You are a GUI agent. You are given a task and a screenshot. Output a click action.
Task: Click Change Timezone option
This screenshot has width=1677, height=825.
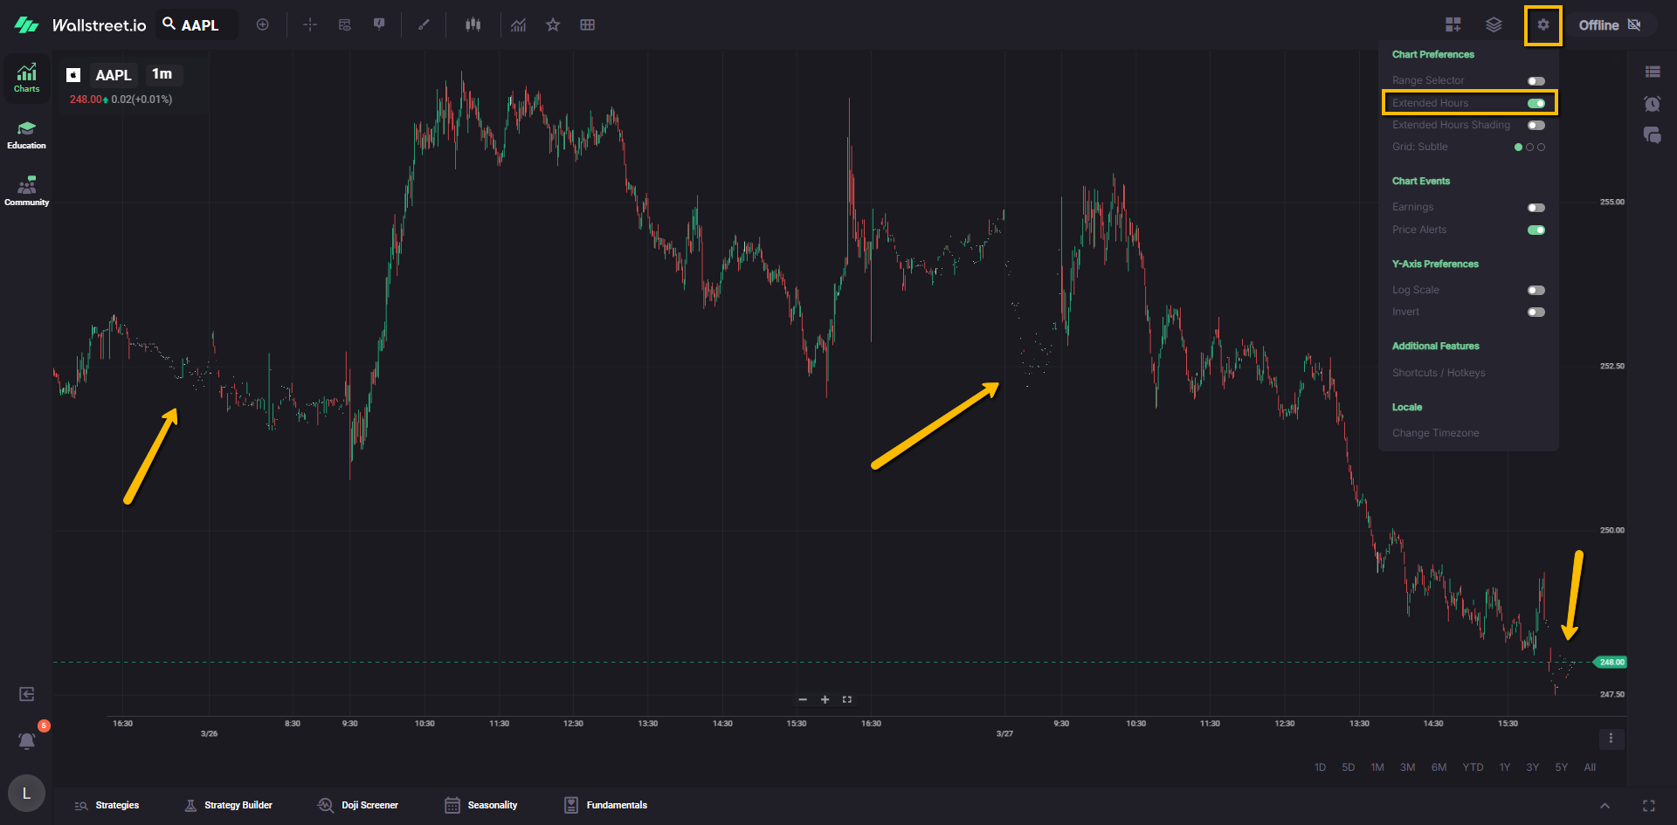pyautogui.click(x=1435, y=433)
